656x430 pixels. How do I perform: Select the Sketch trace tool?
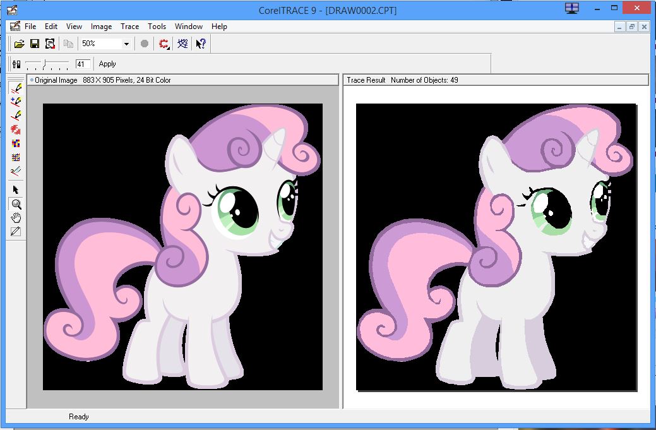click(x=16, y=171)
